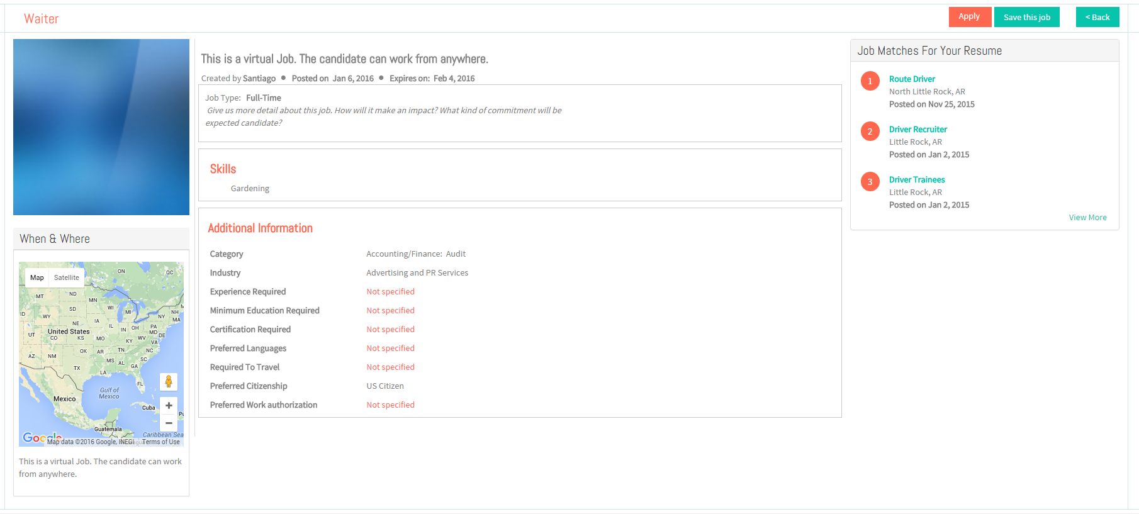
Task: Open the Route Driver job match
Action: pyautogui.click(x=912, y=79)
